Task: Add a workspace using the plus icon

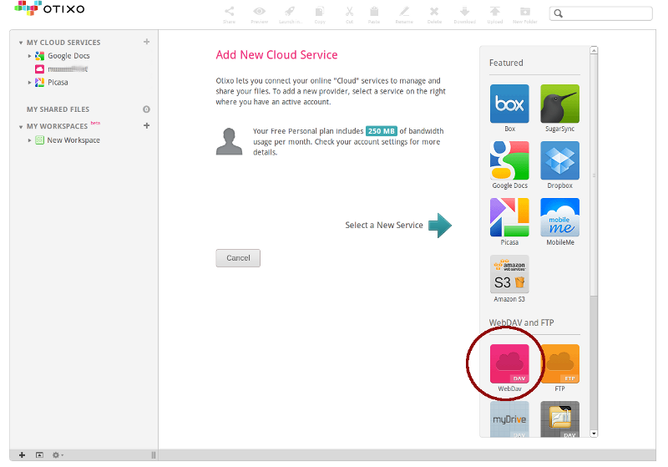Action: [147, 126]
